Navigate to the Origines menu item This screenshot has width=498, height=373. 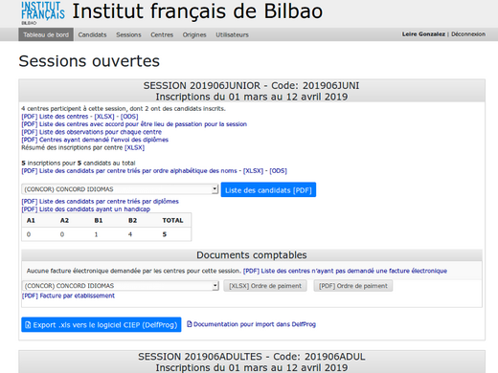[x=194, y=34]
